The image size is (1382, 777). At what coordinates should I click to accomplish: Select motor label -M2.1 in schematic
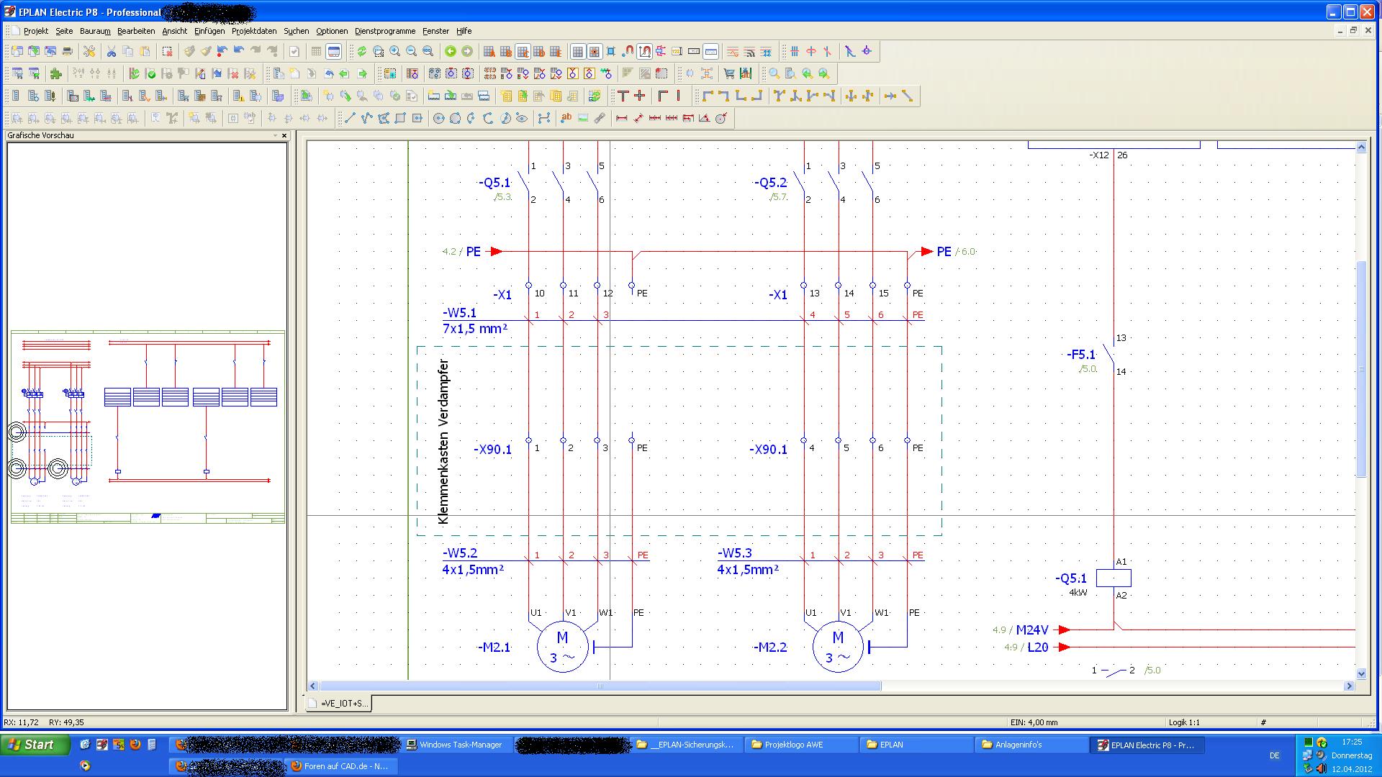click(494, 647)
